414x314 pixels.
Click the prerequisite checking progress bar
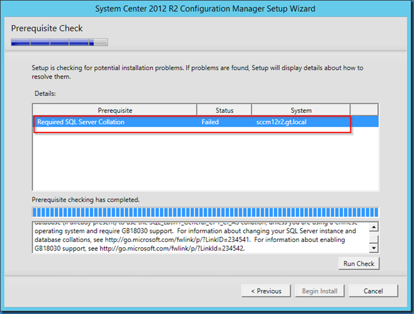click(x=206, y=212)
